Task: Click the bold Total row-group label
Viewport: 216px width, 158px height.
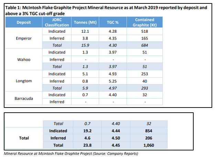Action: (24, 138)
